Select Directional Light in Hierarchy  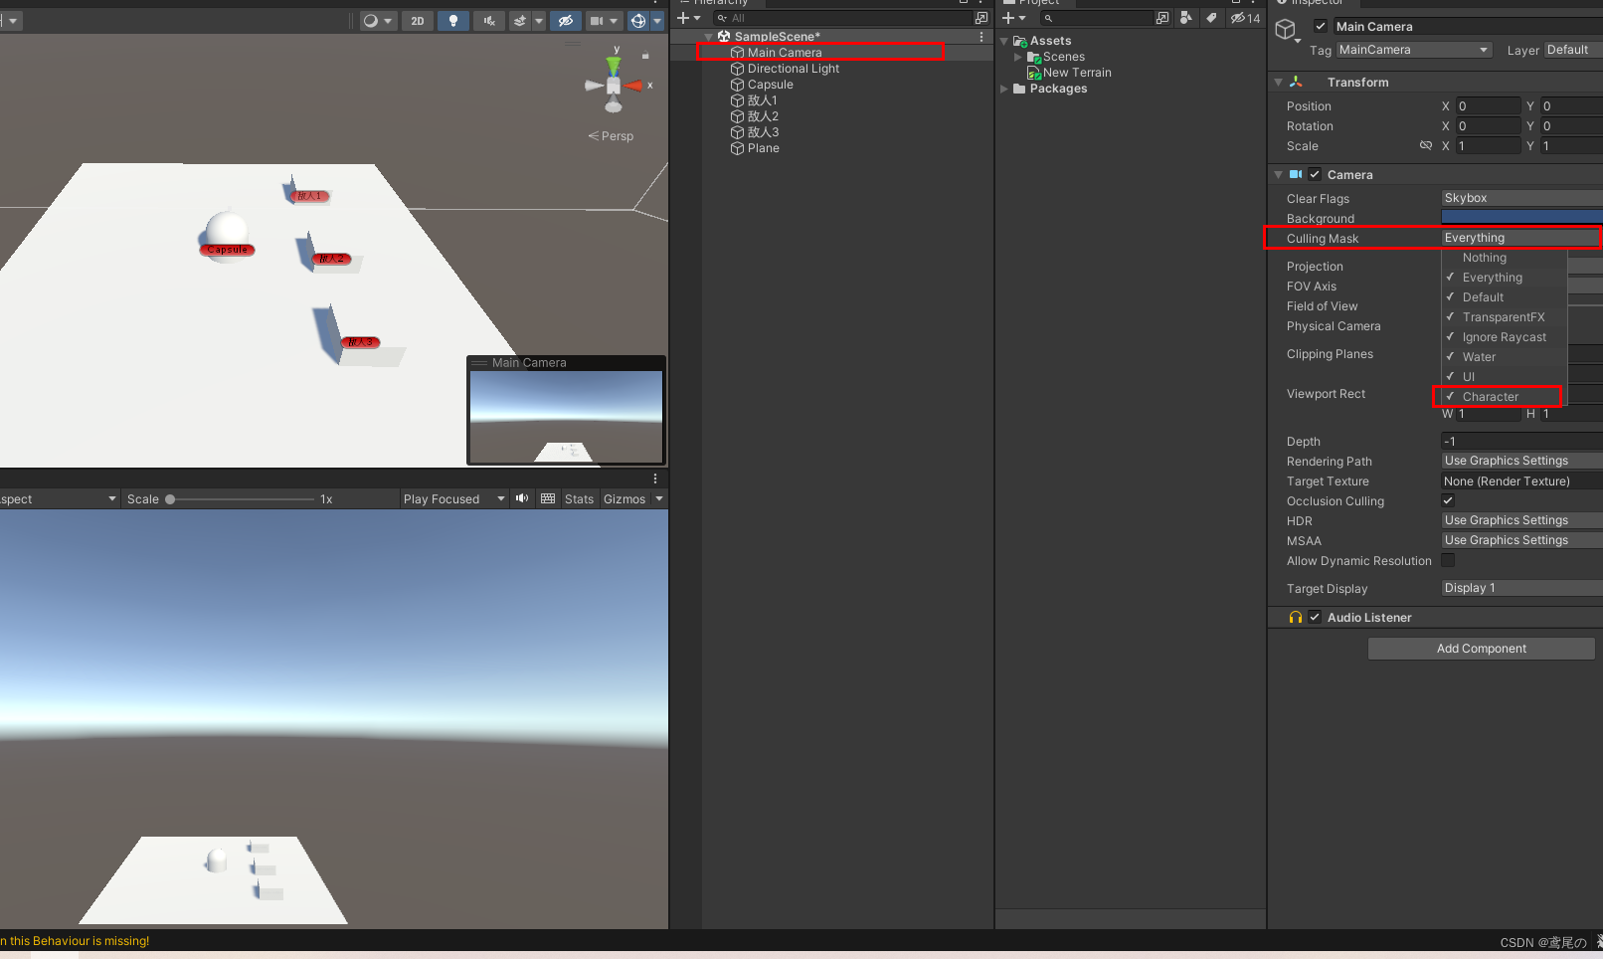(793, 69)
